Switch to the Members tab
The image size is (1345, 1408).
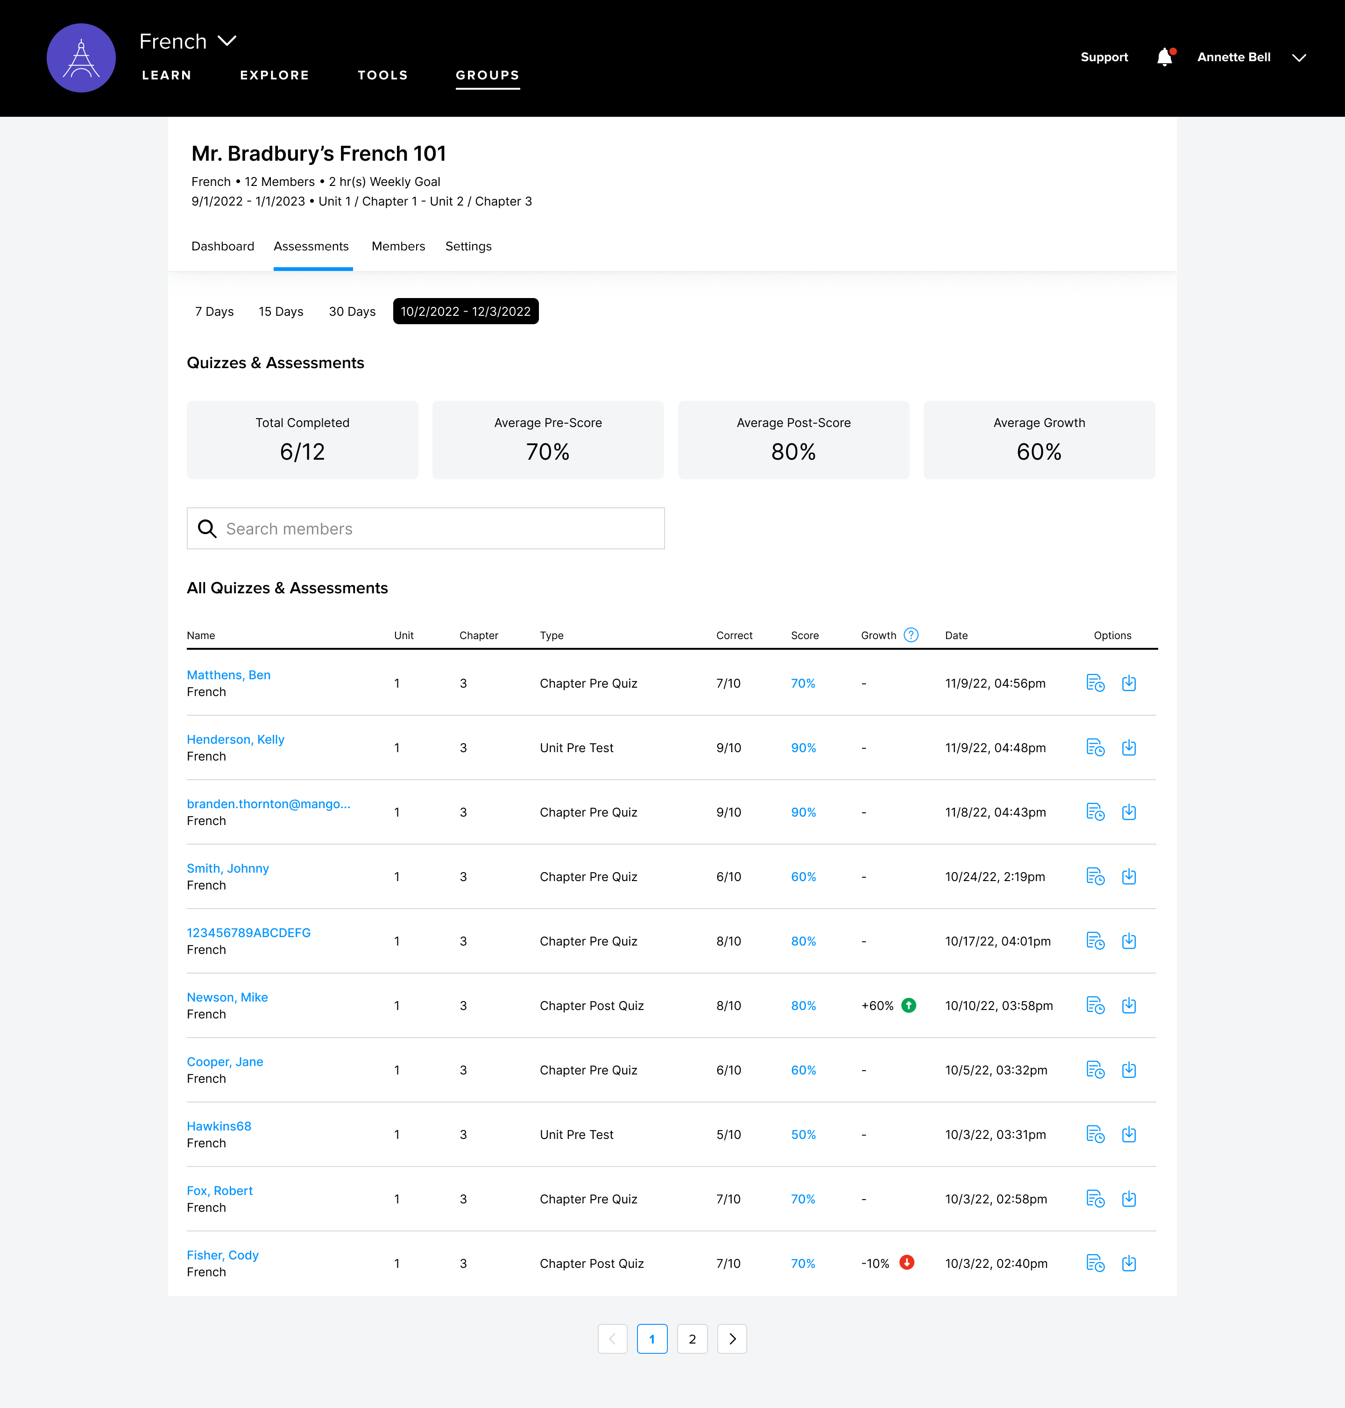click(x=398, y=246)
